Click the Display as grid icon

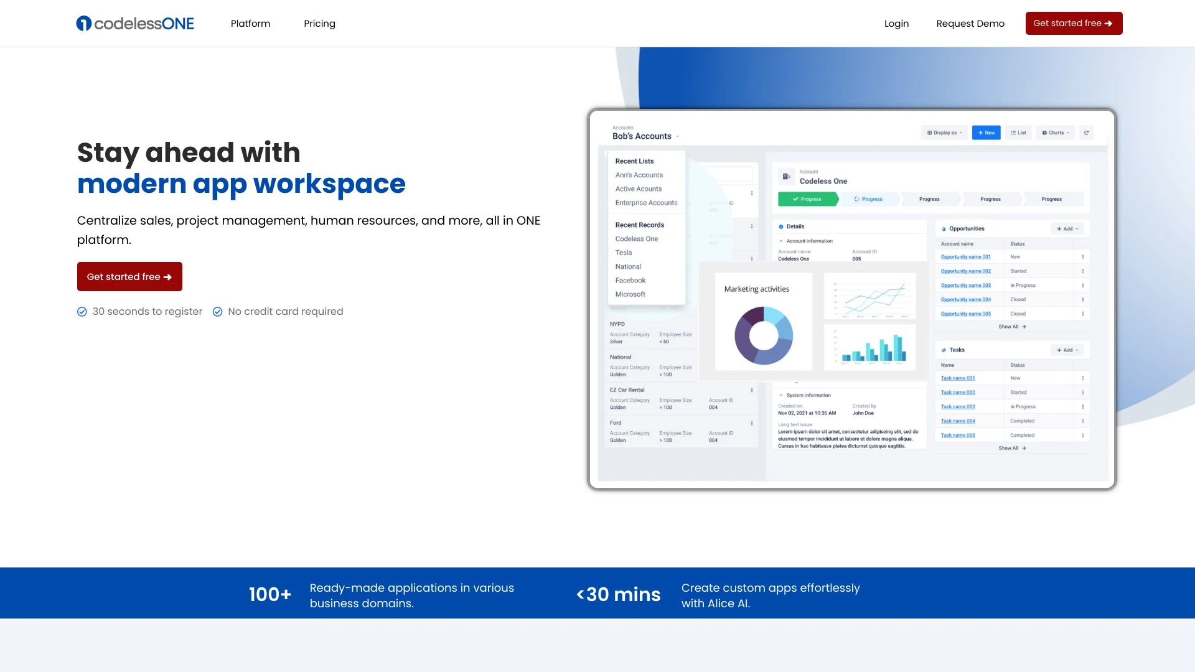point(929,133)
